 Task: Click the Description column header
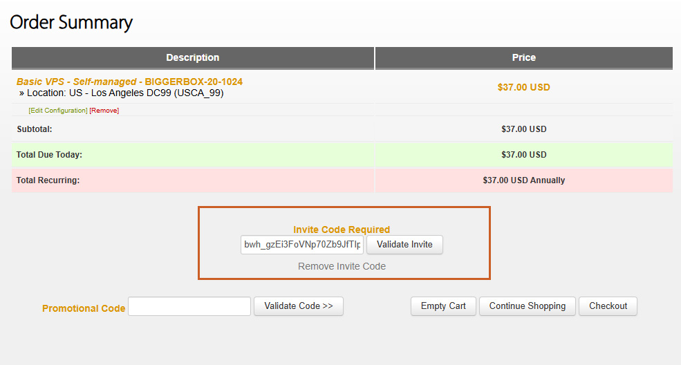193,58
